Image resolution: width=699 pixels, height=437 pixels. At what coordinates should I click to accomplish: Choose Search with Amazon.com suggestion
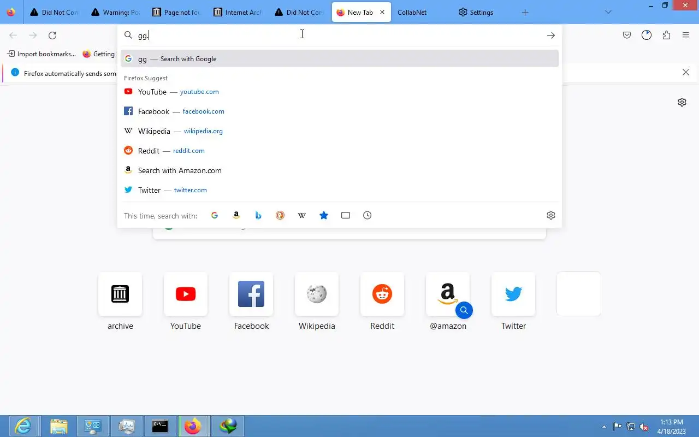(x=340, y=170)
